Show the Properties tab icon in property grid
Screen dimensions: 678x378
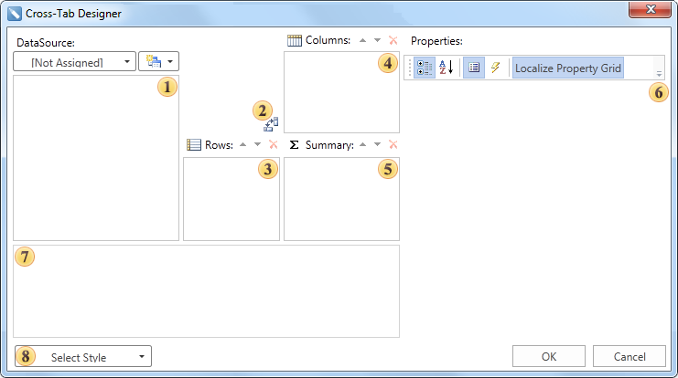[x=473, y=68]
